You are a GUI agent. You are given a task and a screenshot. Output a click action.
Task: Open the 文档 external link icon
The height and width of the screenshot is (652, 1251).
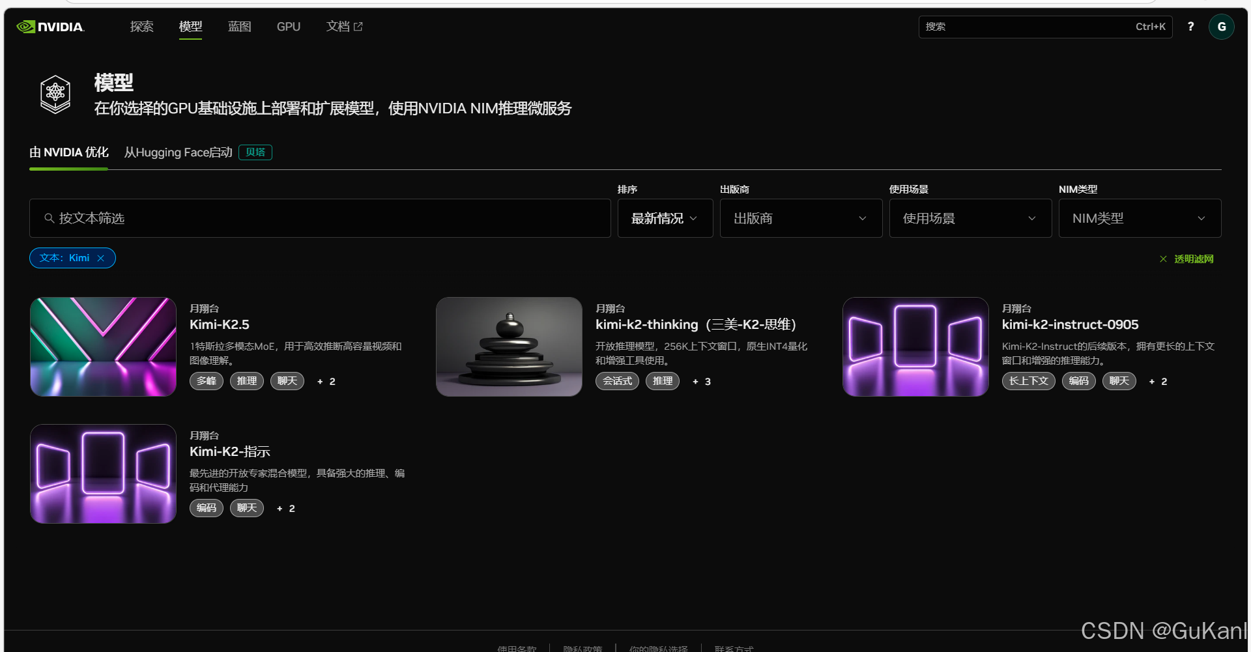point(359,25)
